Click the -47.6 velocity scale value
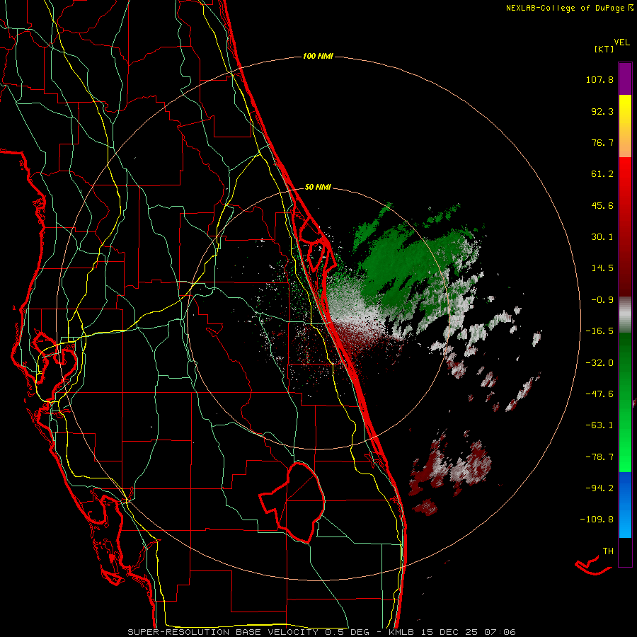 click(599, 394)
